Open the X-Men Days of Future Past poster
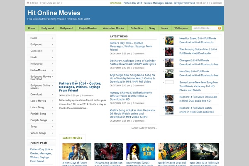The image size is (249, 166). click(x=77, y=151)
